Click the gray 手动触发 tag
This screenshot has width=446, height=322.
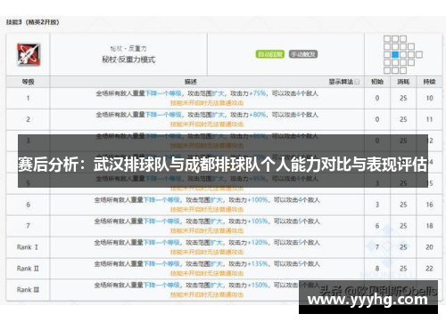click(x=303, y=54)
